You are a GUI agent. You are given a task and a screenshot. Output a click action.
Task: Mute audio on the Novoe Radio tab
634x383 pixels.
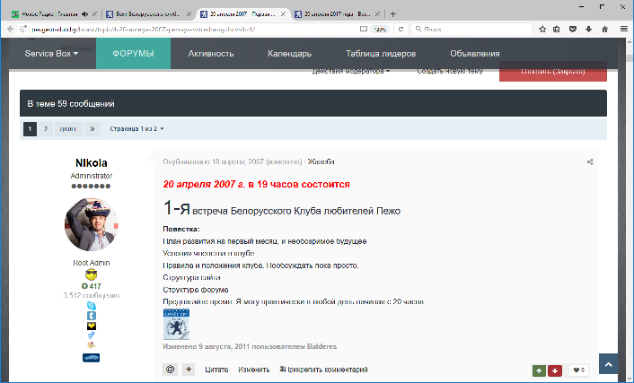pos(84,14)
